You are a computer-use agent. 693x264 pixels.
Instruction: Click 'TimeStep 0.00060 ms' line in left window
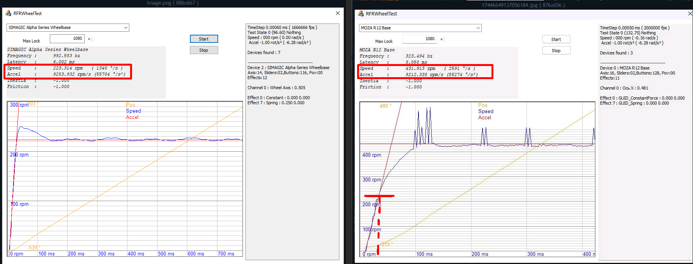(282, 27)
